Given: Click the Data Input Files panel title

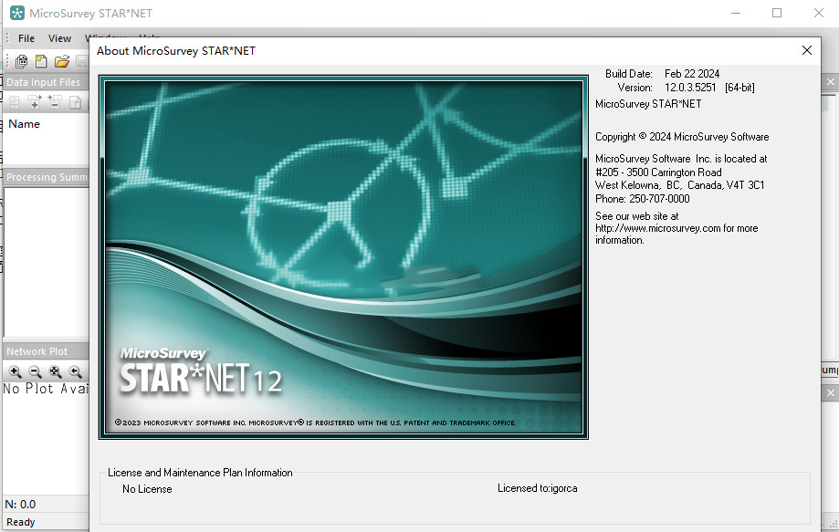Looking at the screenshot, I should [x=43, y=82].
